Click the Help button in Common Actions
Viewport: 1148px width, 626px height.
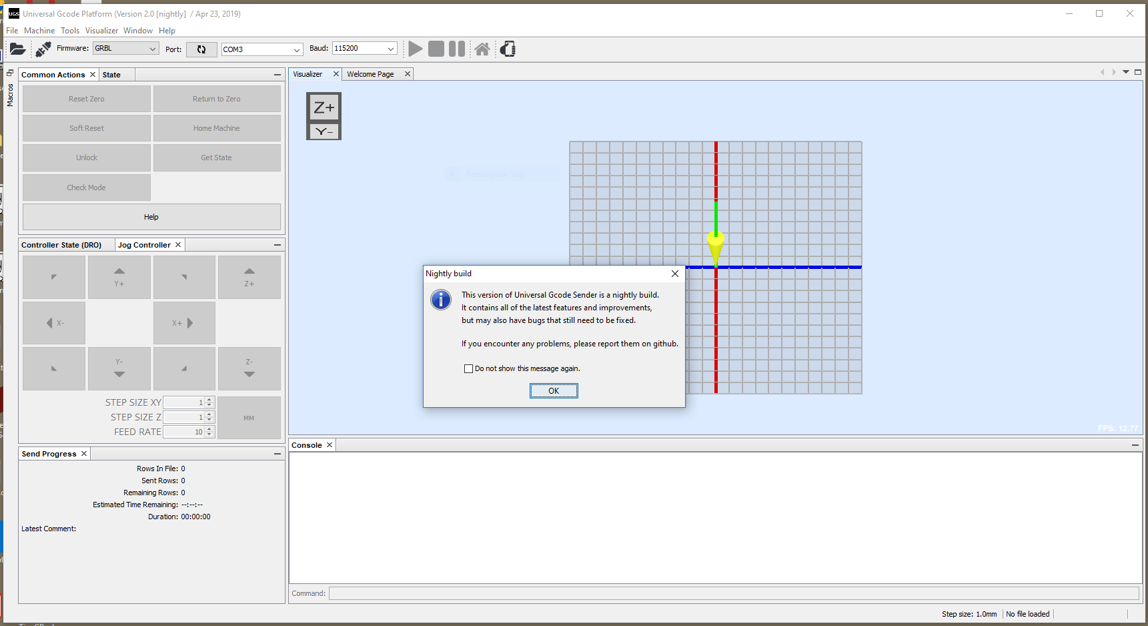[151, 217]
